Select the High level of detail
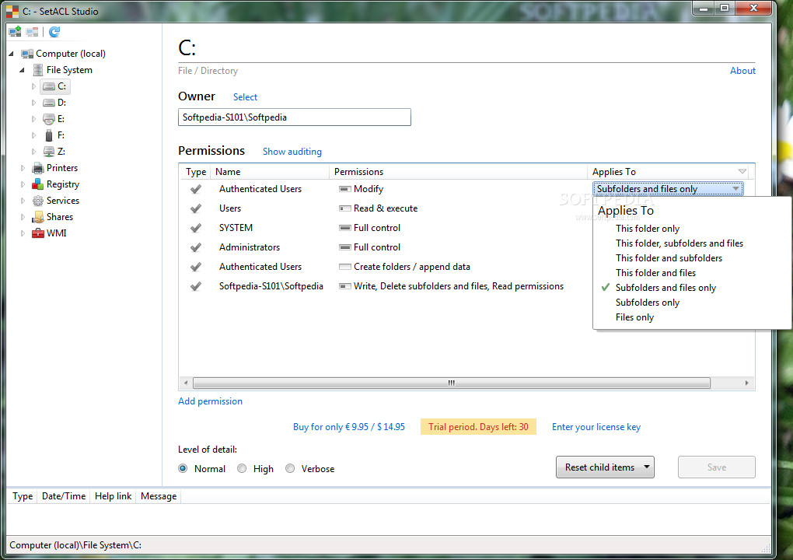Image resolution: width=793 pixels, height=560 pixels. point(242,468)
